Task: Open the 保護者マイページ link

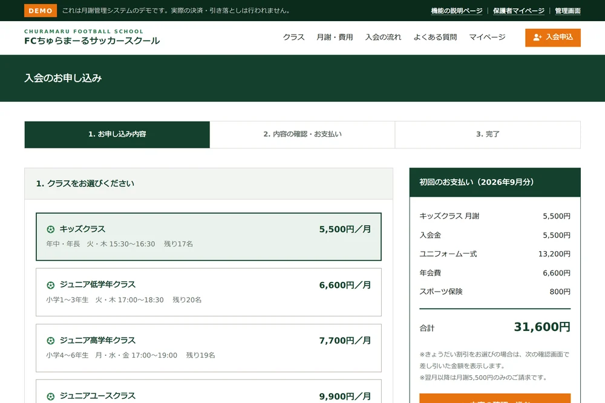Action: [518, 11]
